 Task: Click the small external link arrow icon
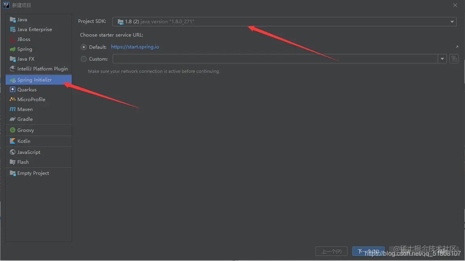tap(457, 47)
